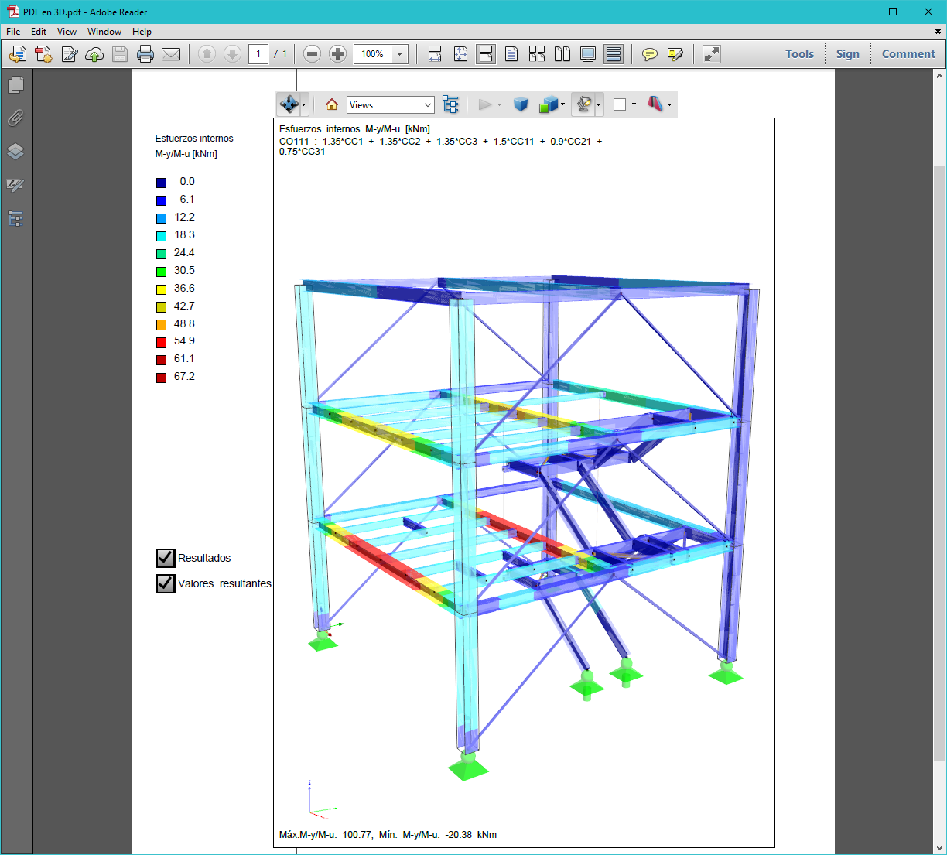Open the View menu
The height and width of the screenshot is (855, 947).
67,32
